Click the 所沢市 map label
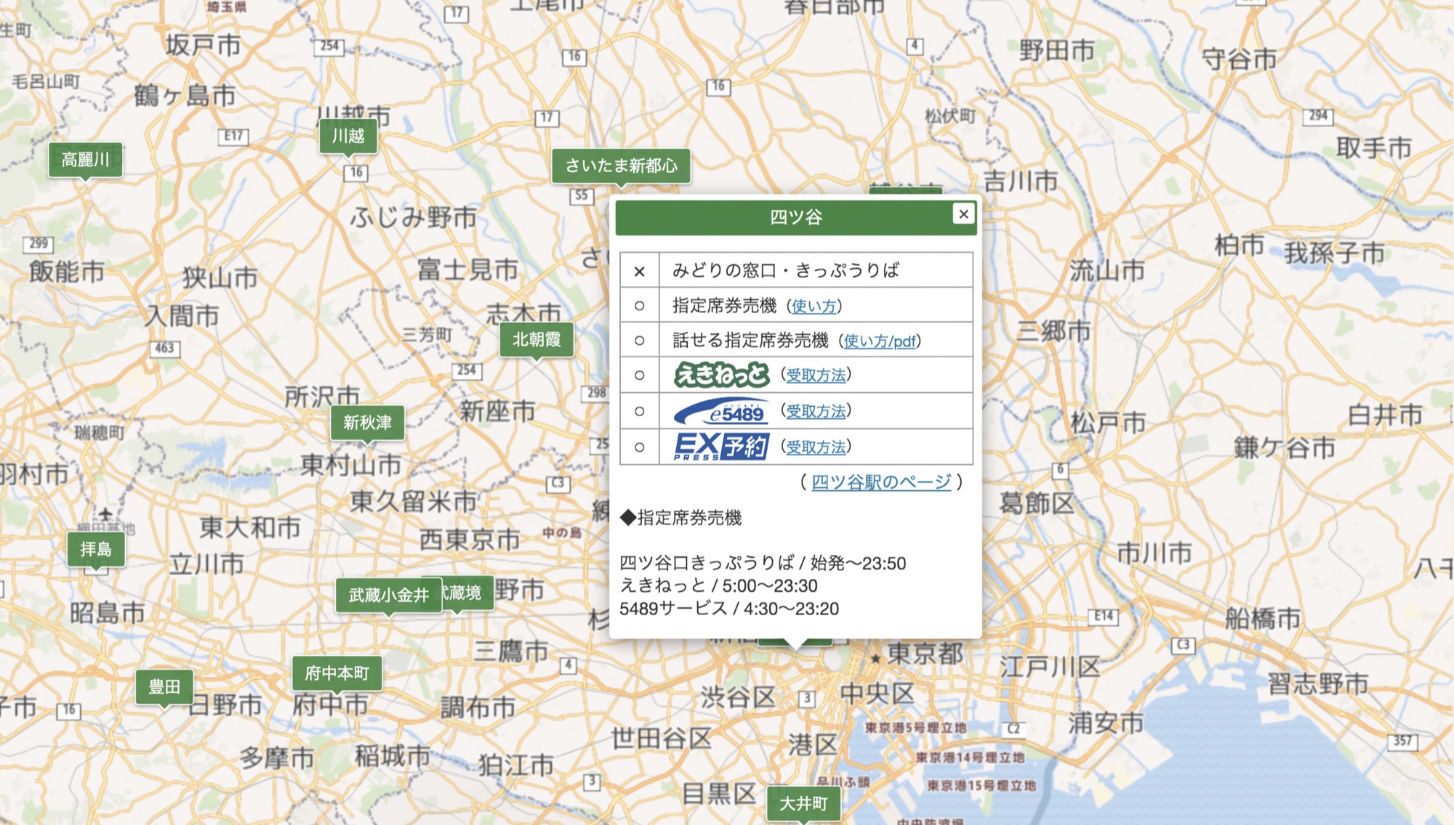1454x825 pixels. point(322,397)
